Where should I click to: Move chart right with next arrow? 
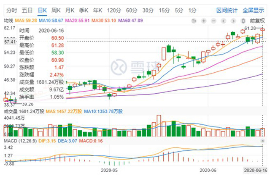coord(233,21)
